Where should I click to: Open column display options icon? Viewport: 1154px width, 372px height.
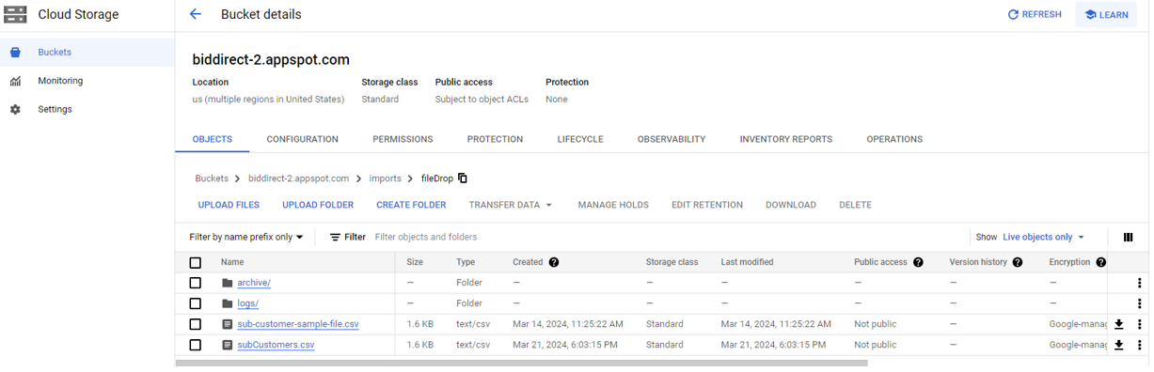pos(1129,238)
